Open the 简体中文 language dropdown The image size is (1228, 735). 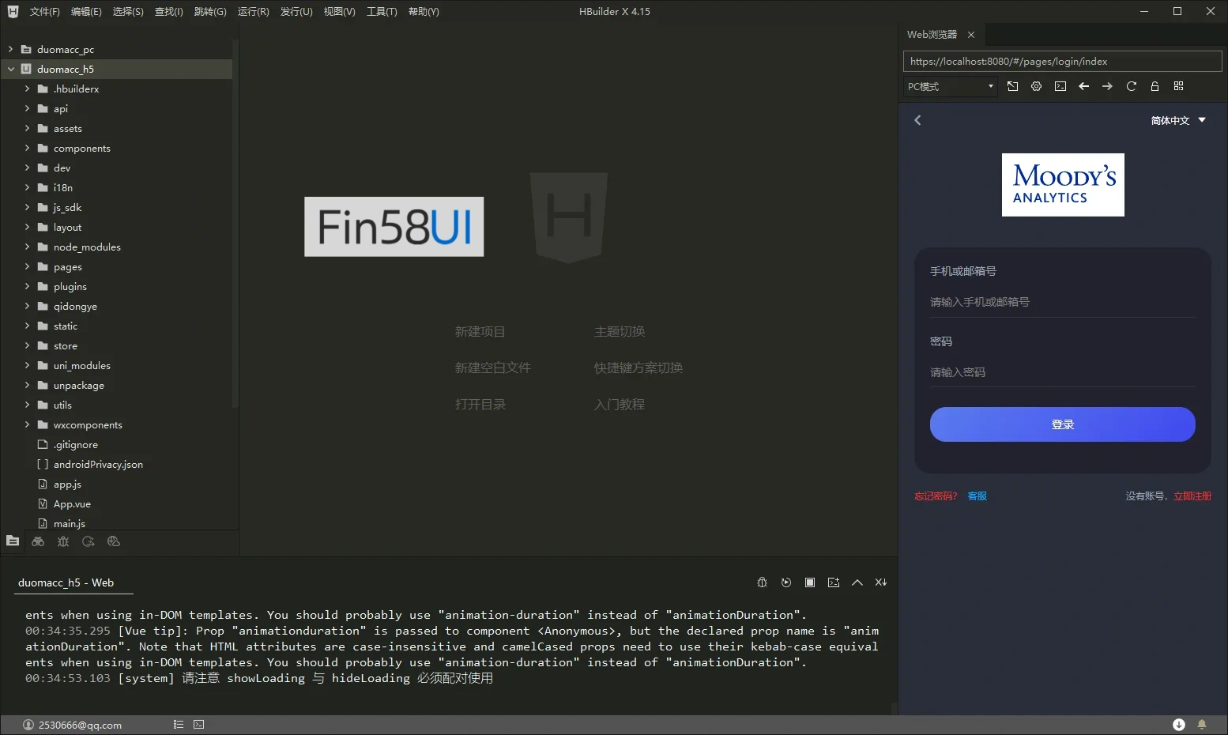click(1177, 120)
